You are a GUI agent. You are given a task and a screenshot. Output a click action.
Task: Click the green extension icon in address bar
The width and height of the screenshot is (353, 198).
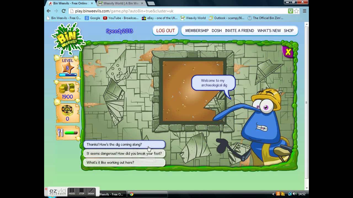pos(290,11)
